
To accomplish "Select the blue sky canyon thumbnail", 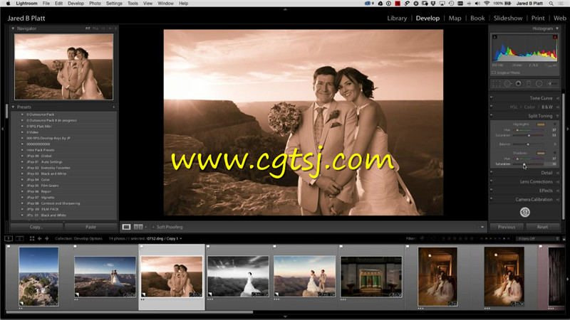I will coord(38,277).
